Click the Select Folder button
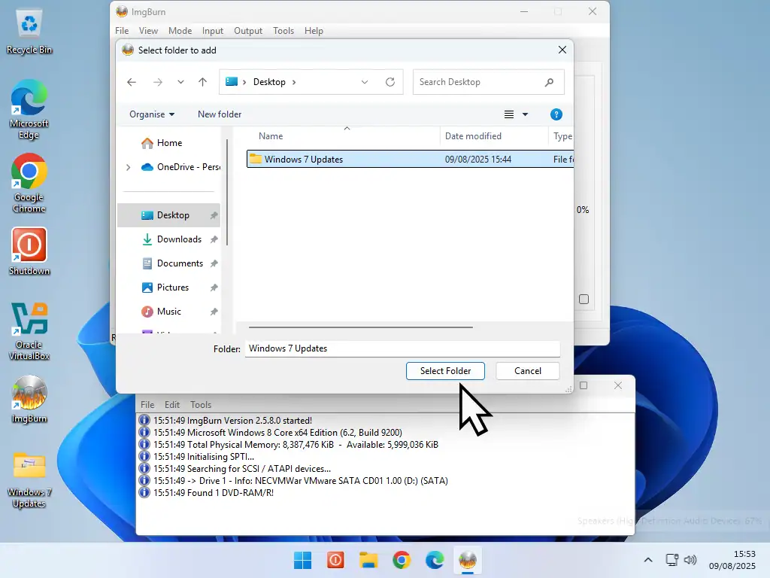Image resolution: width=770 pixels, height=578 pixels. 445,371
